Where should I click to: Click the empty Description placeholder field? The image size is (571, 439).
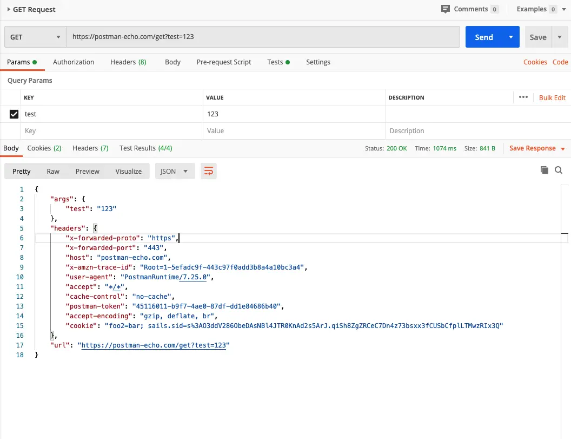[x=478, y=131]
